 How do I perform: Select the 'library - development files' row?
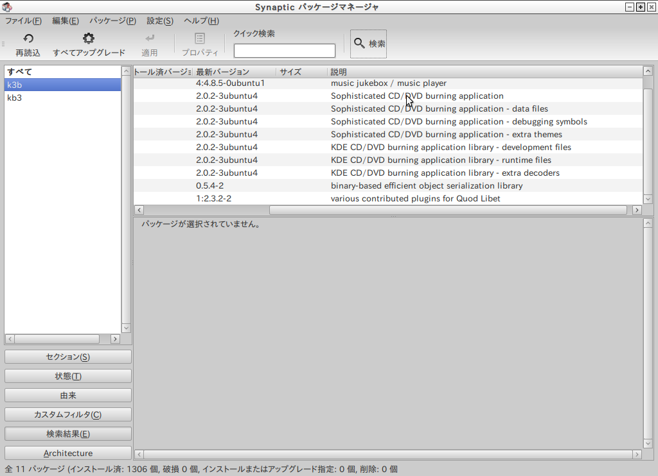[388, 147]
